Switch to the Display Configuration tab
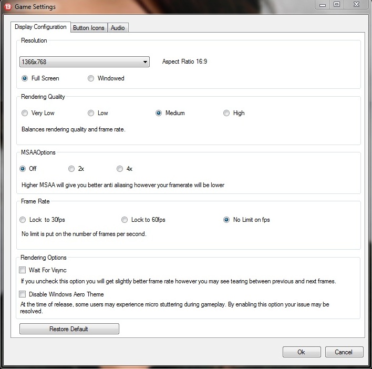Viewport: 372px width, 369px height. point(40,27)
